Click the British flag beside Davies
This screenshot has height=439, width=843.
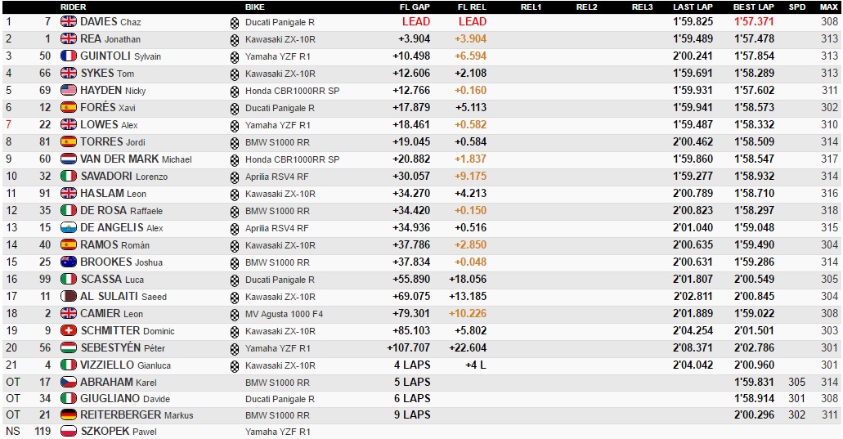click(x=69, y=22)
